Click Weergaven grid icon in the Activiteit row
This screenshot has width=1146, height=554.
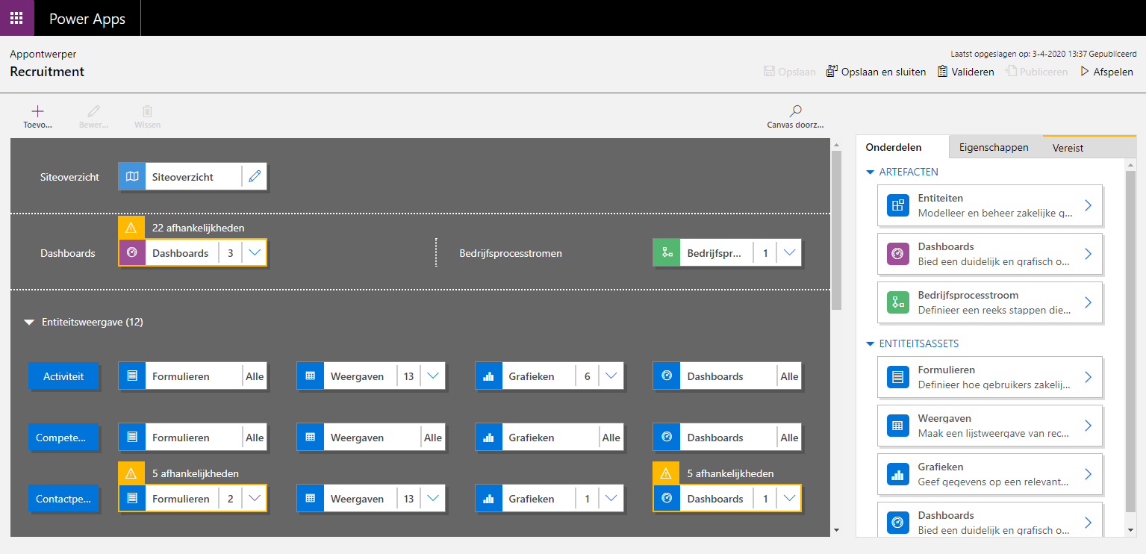pos(311,376)
